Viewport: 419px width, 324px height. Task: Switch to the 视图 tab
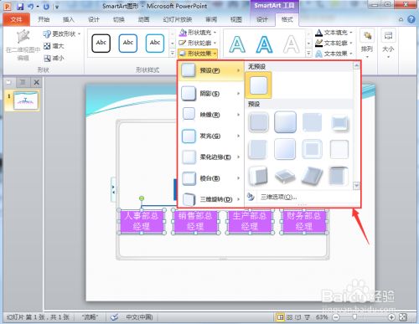pos(236,19)
